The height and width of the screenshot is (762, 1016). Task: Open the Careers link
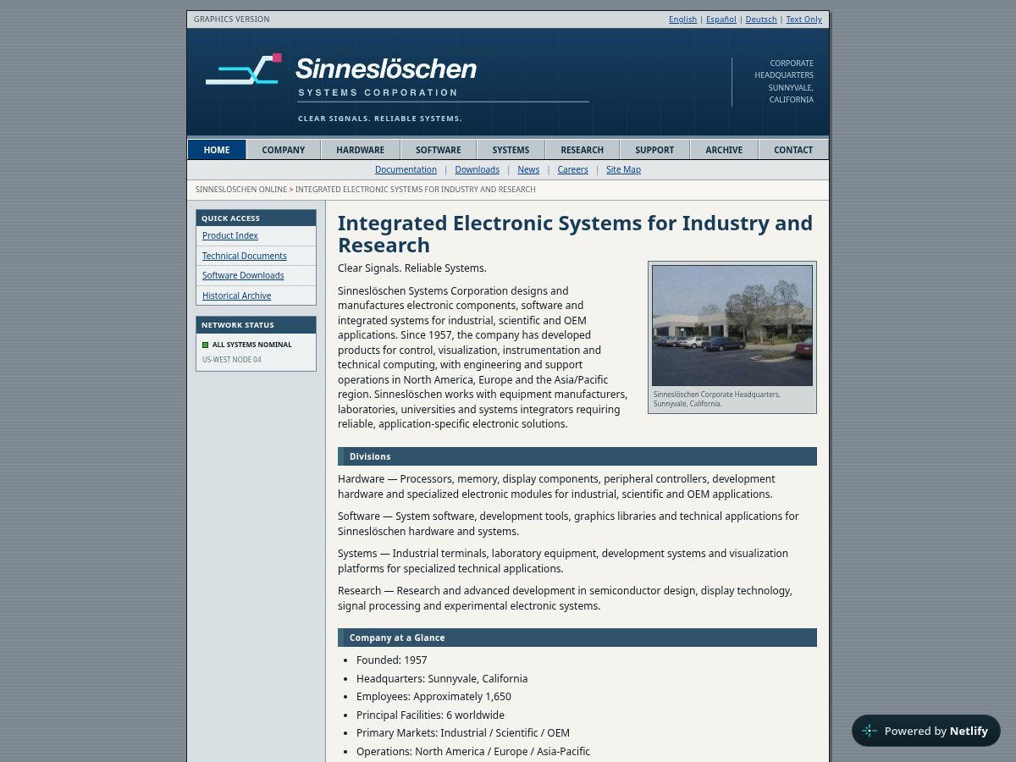click(x=573, y=169)
